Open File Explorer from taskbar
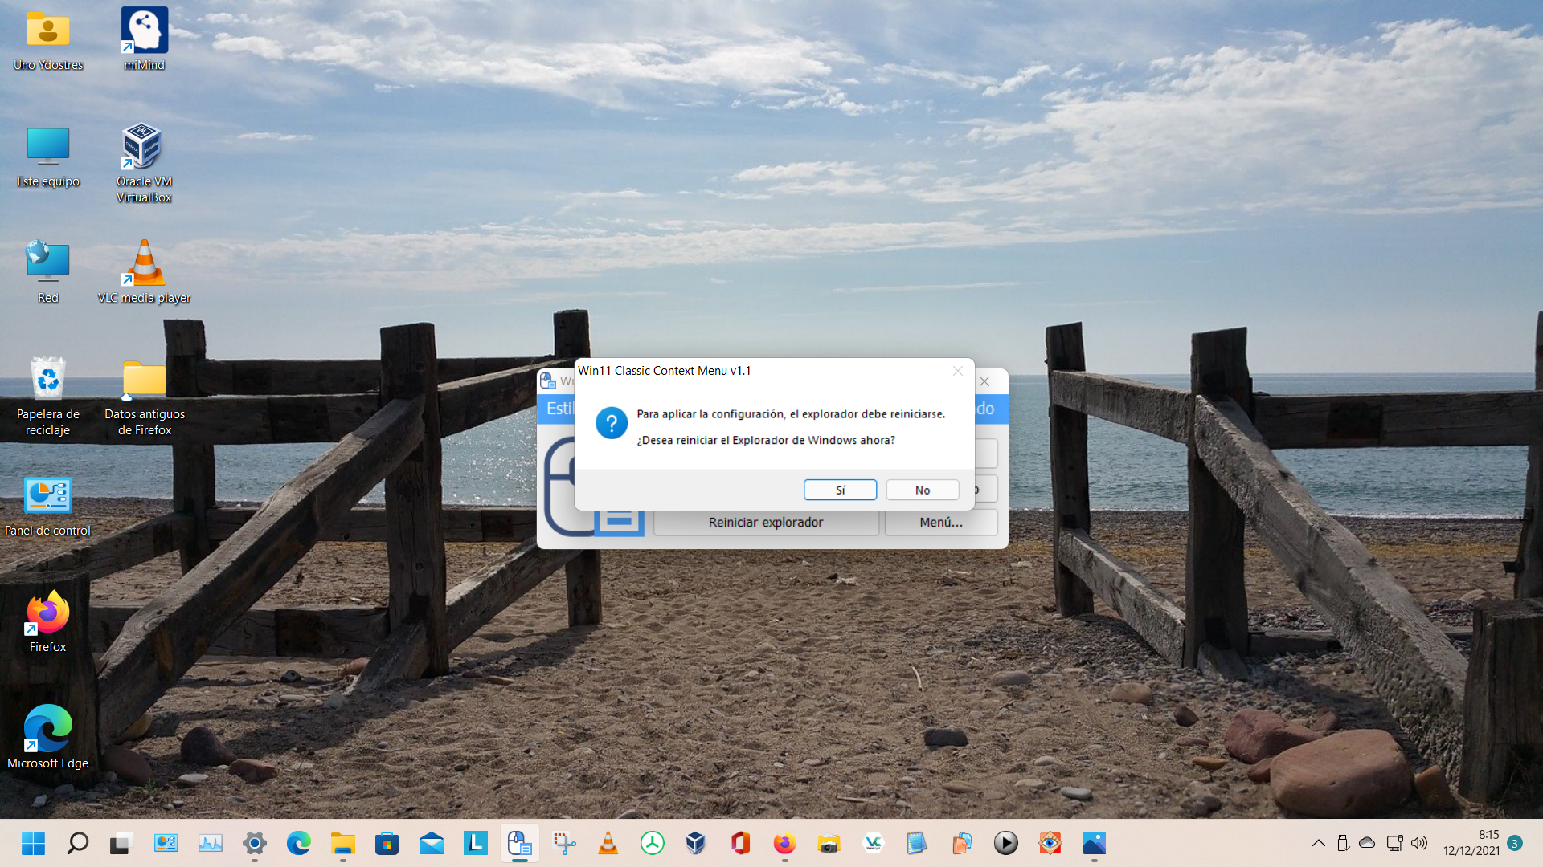 (x=342, y=843)
